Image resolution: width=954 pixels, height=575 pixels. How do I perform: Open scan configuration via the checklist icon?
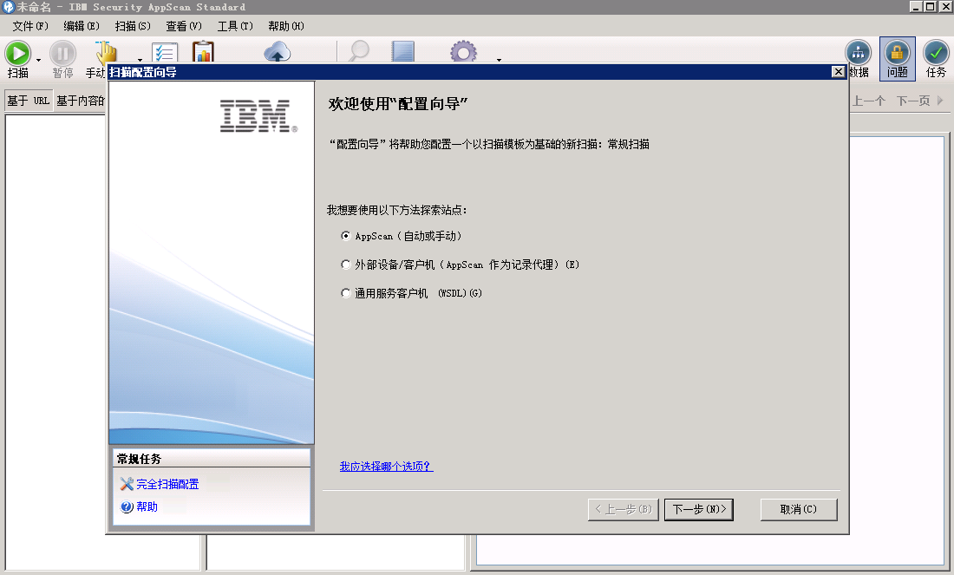(165, 52)
